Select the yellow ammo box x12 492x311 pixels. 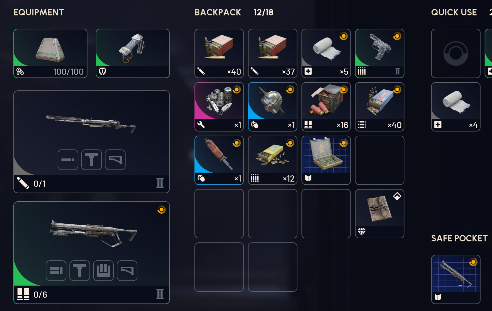tap(273, 160)
